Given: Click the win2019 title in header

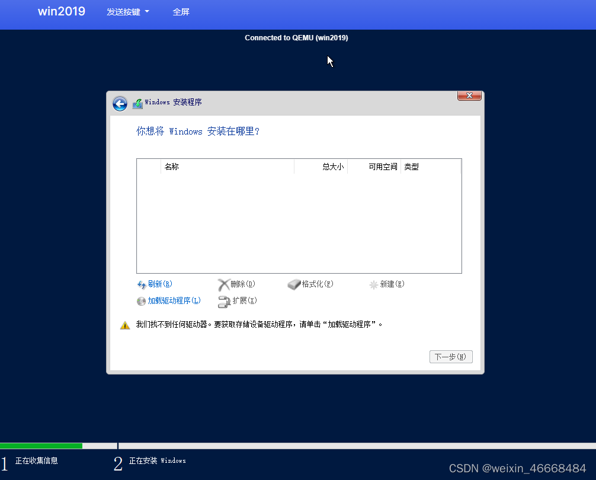Looking at the screenshot, I should tap(62, 11).
